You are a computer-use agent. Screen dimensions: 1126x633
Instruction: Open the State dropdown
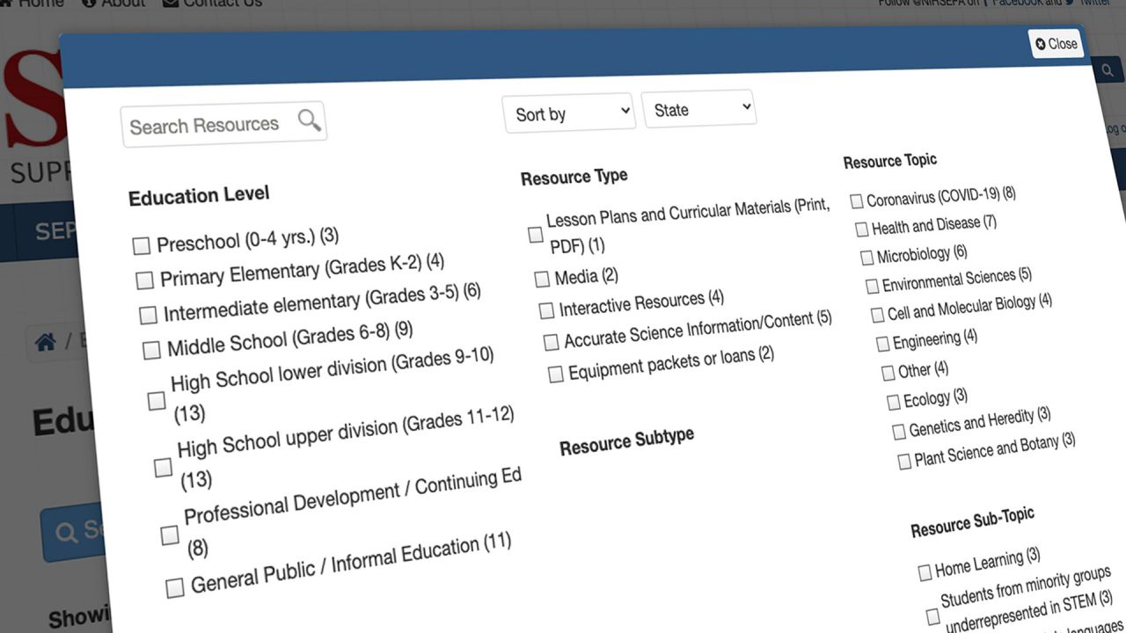[698, 110]
